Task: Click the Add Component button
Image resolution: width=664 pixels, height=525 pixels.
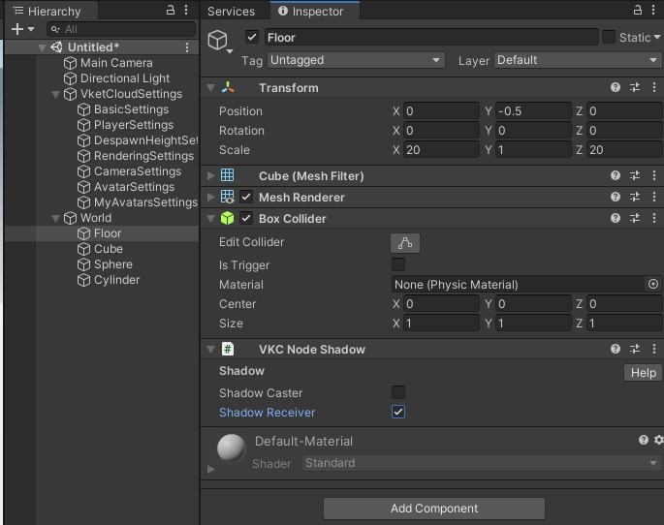Action: pyautogui.click(x=433, y=508)
